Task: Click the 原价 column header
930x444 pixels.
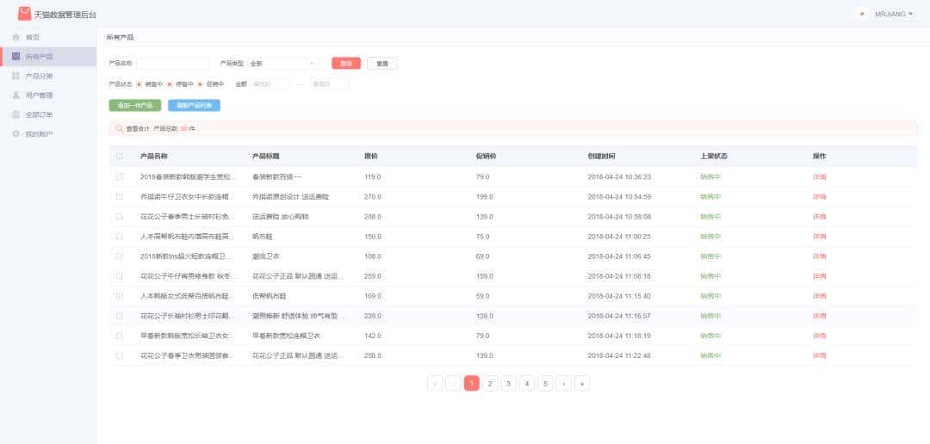Action: (370, 156)
